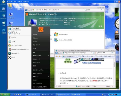Open ネットワーク in the start menu
The width and height of the screenshot is (121, 96).
point(36,62)
